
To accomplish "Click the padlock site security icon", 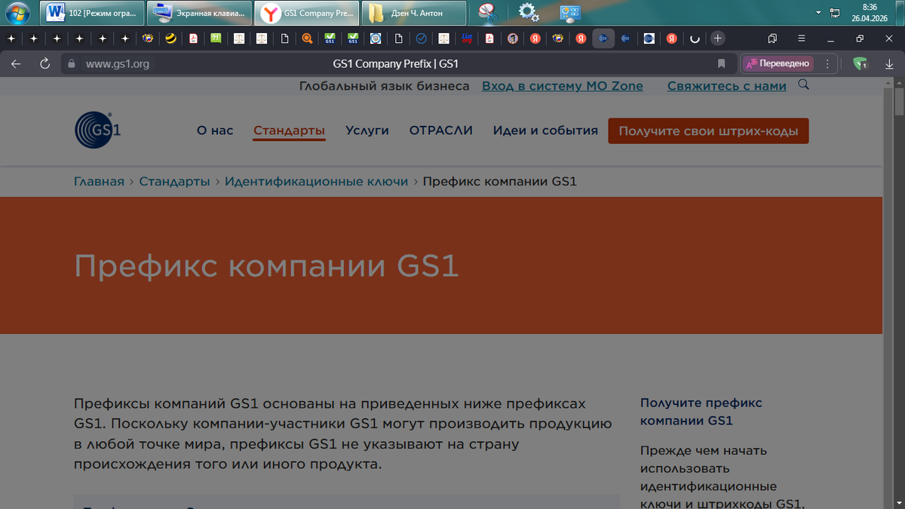I will pyautogui.click(x=72, y=64).
